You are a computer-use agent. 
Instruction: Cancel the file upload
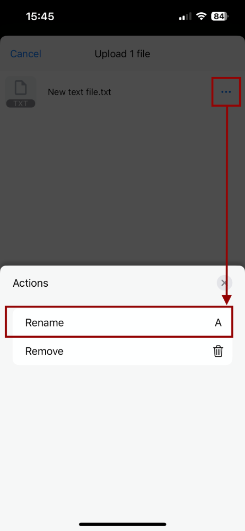(x=25, y=54)
